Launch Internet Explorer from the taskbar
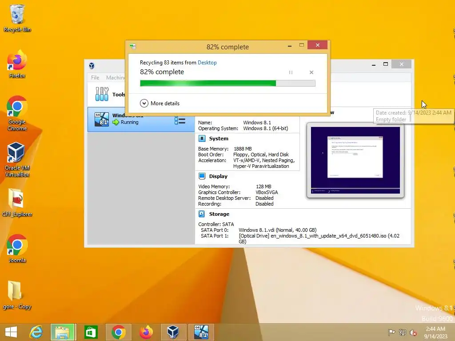455x341 pixels. point(36,332)
